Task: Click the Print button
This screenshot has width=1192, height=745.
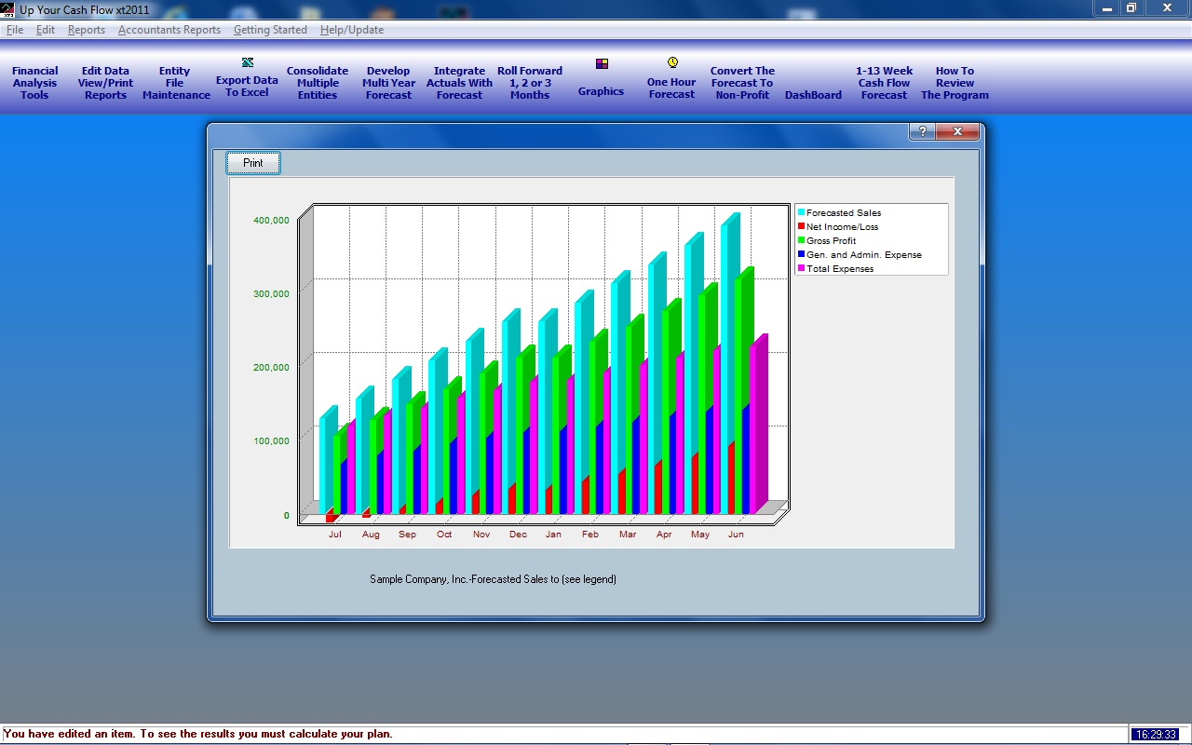Action: [252, 162]
